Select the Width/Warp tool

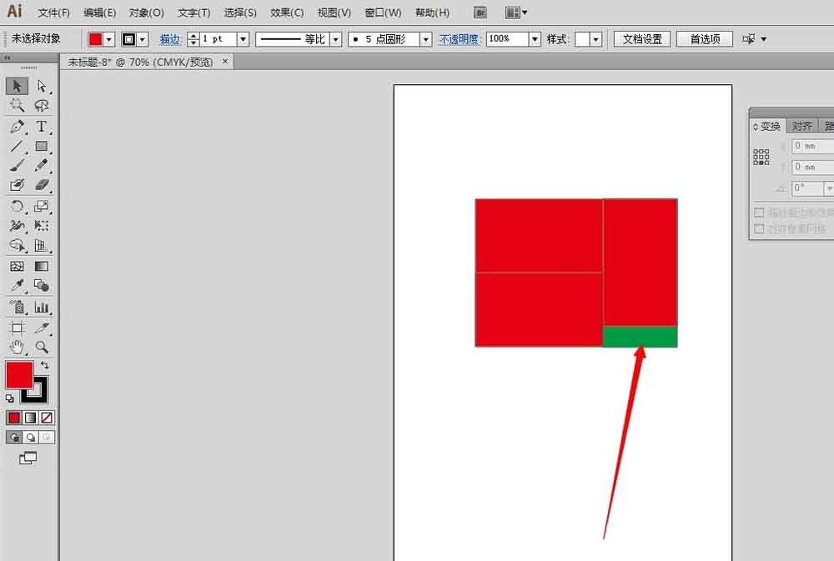coord(17,225)
